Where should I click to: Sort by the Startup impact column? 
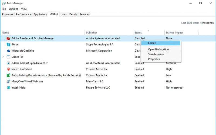click(174, 33)
